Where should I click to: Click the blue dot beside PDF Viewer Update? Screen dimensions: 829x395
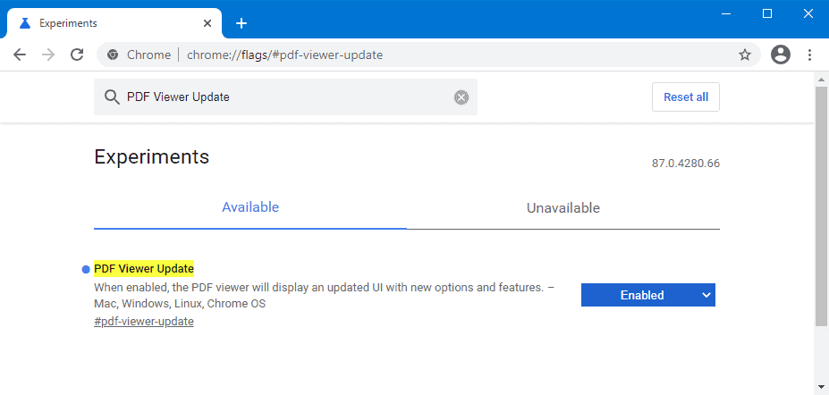[x=86, y=270]
